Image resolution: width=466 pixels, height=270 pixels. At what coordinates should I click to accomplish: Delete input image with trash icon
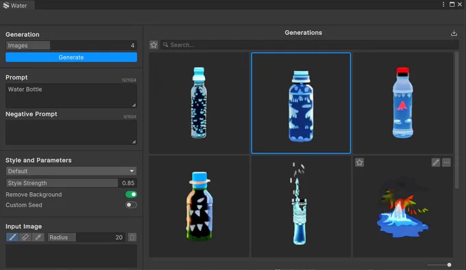click(132, 237)
